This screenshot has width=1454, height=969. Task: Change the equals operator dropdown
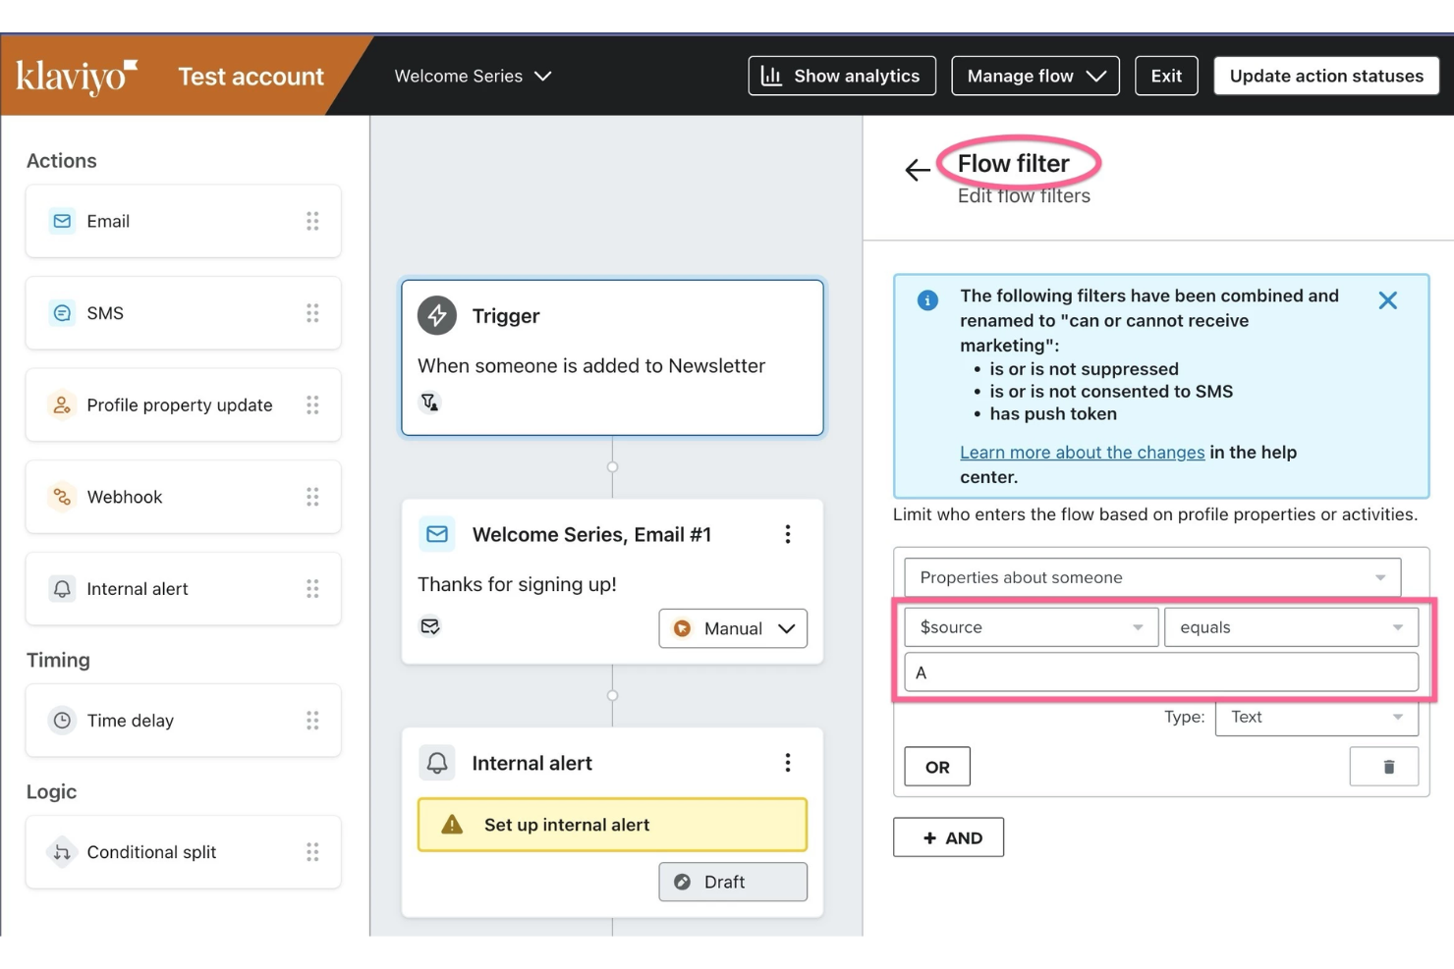click(1290, 627)
